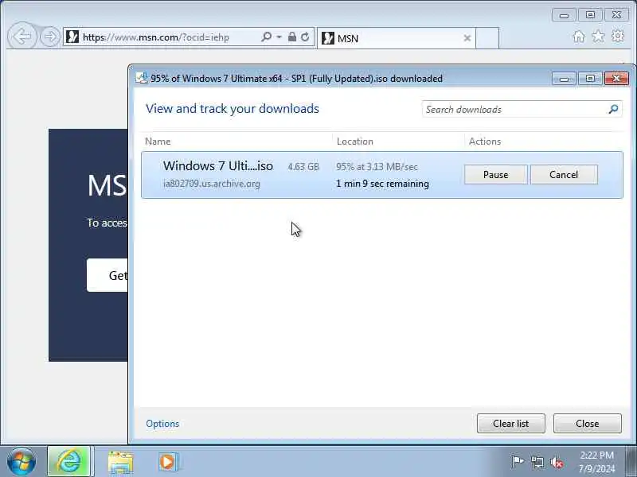Click the ia802709.us.archive.org source text
Viewport: 637px width, 477px height.
tap(212, 184)
